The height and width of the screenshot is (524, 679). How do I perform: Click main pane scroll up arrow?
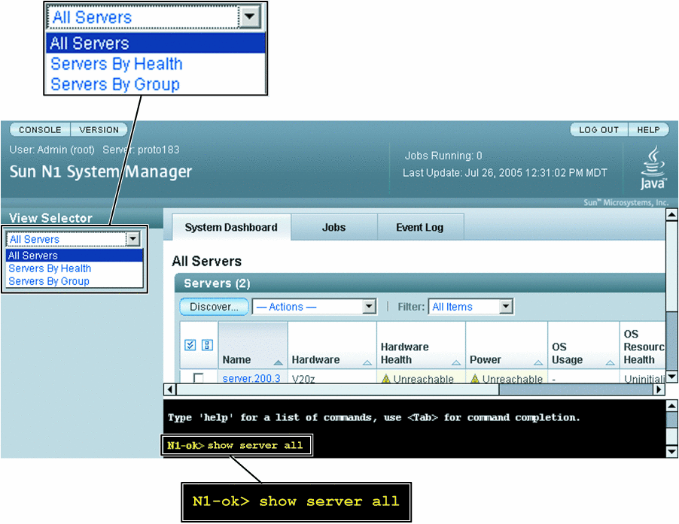click(x=671, y=214)
